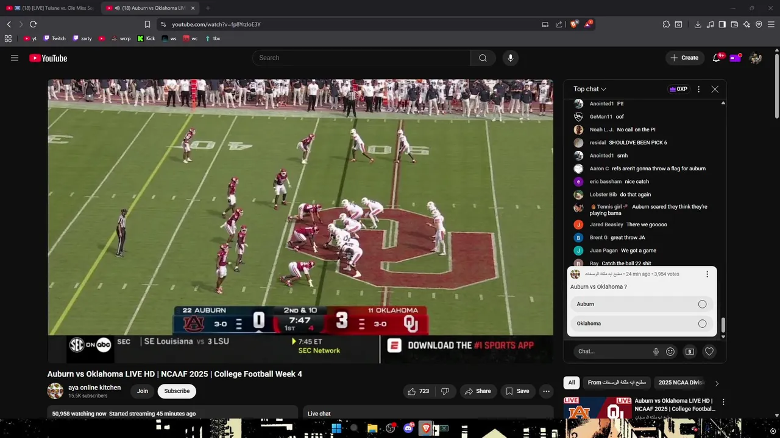The image size is (780, 438).
Task: Join the aya online kitchen channel
Action: tap(143, 391)
